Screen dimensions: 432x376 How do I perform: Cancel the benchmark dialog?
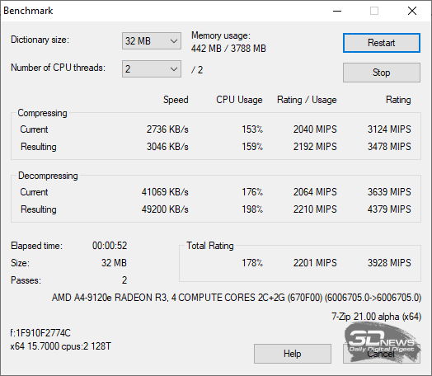[382, 354]
